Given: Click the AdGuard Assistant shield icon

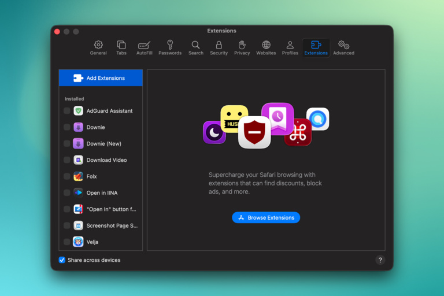Looking at the screenshot, I should point(78,111).
